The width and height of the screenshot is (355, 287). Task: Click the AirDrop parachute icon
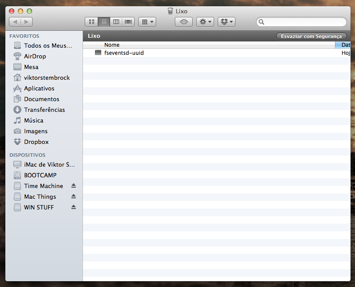pyautogui.click(x=17, y=56)
